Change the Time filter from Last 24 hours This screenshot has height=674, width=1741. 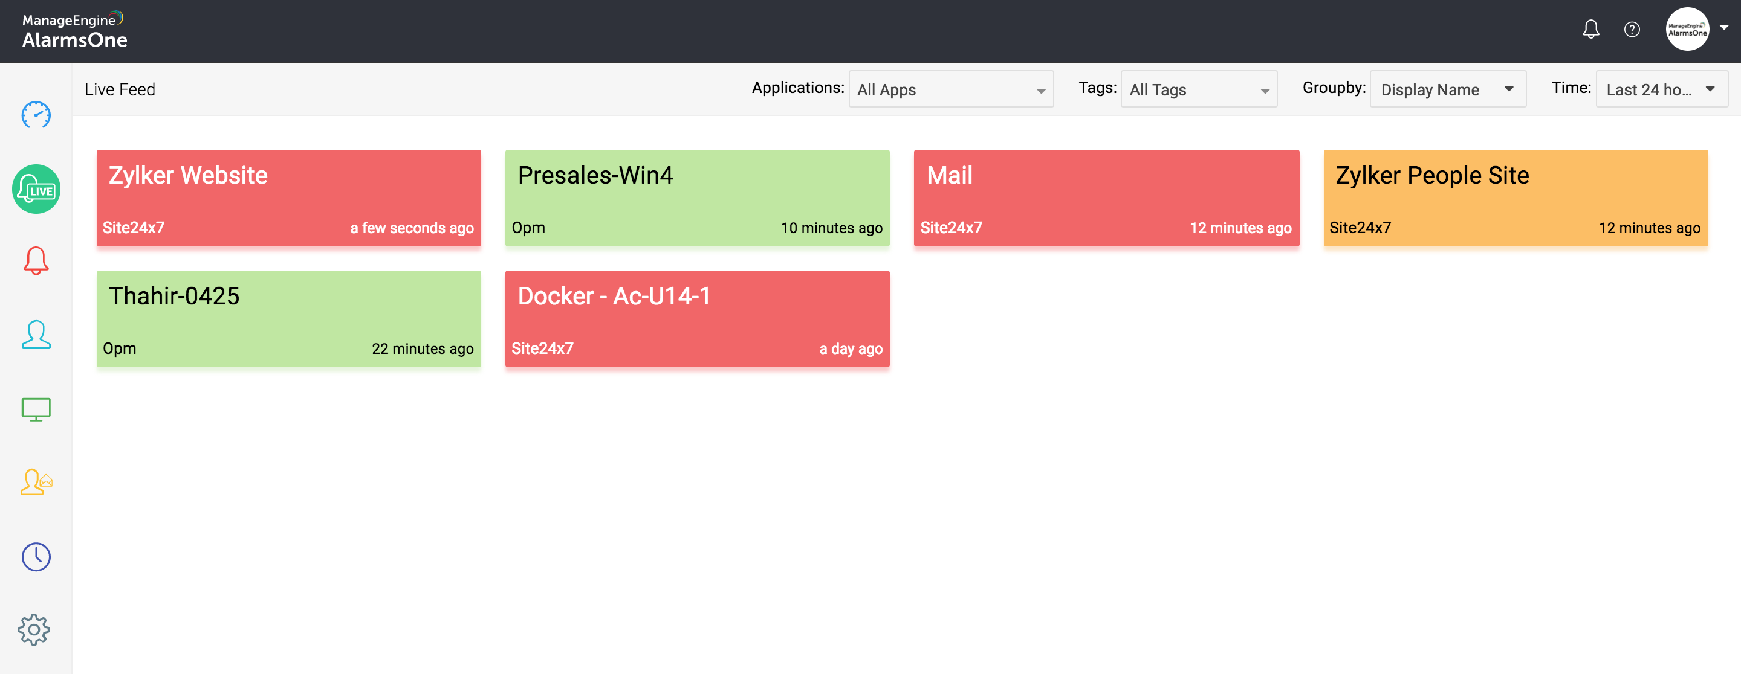point(1661,88)
